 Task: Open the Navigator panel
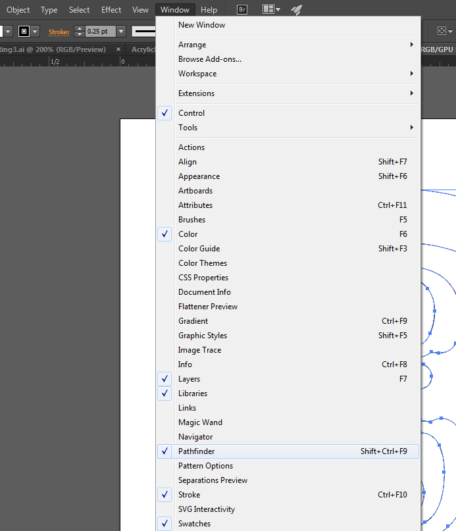(x=288, y=437)
